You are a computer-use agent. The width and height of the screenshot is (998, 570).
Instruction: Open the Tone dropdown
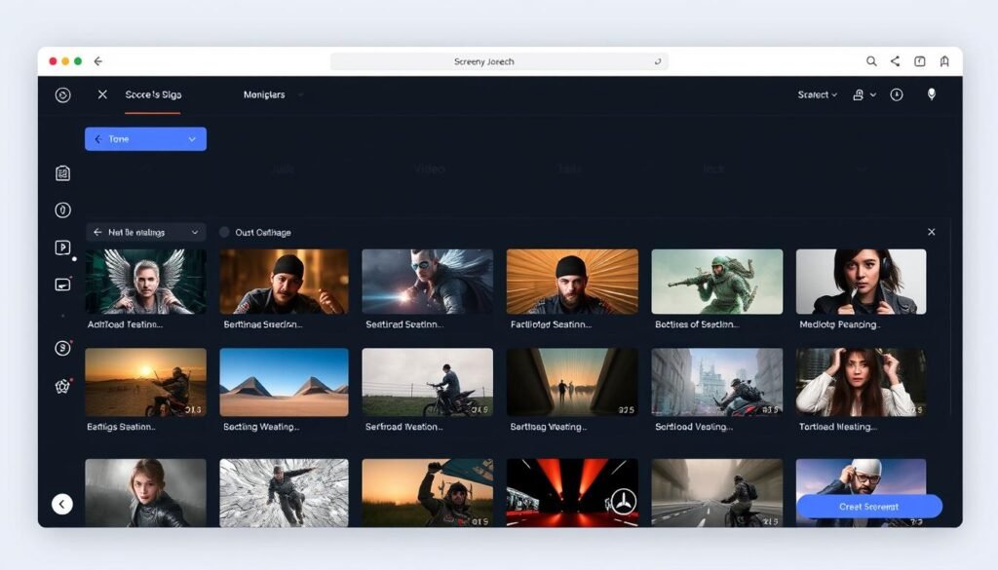tap(144, 138)
